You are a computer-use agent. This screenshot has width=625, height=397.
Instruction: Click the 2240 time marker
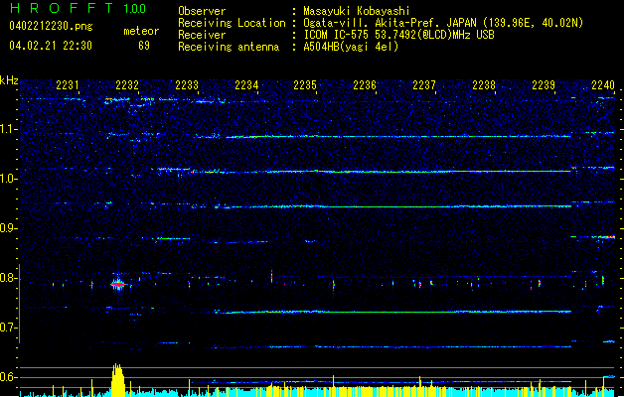tap(603, 84)
